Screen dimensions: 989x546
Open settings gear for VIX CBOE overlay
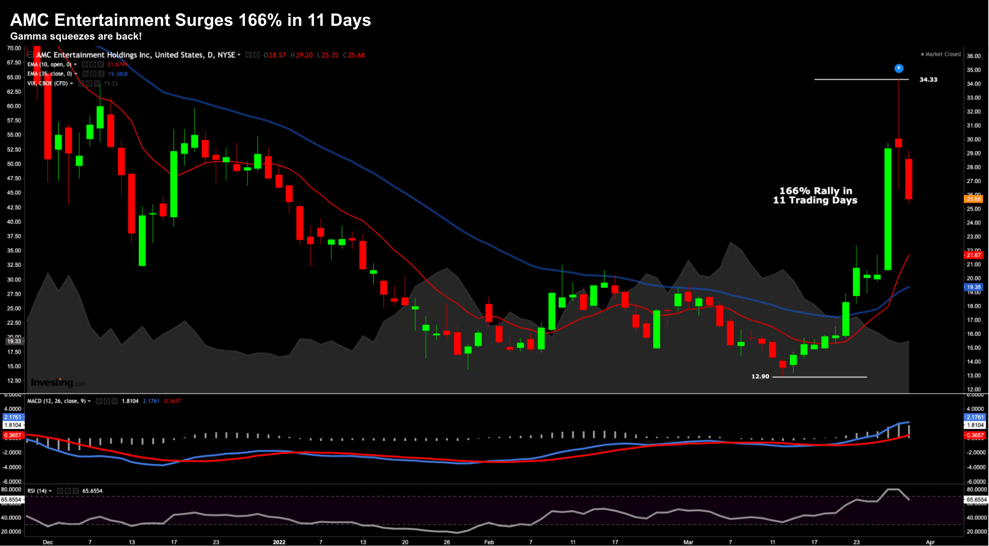89,84
